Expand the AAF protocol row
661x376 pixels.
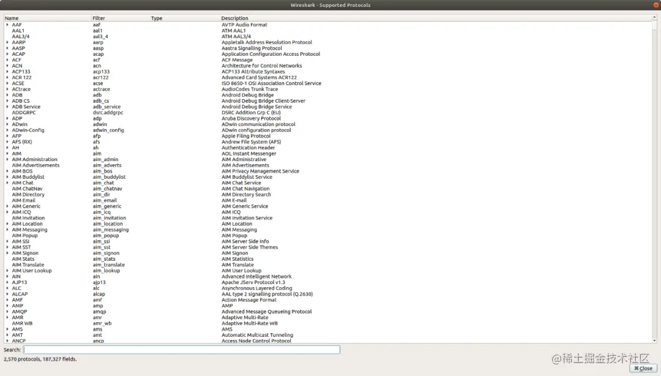coord(7,25)
